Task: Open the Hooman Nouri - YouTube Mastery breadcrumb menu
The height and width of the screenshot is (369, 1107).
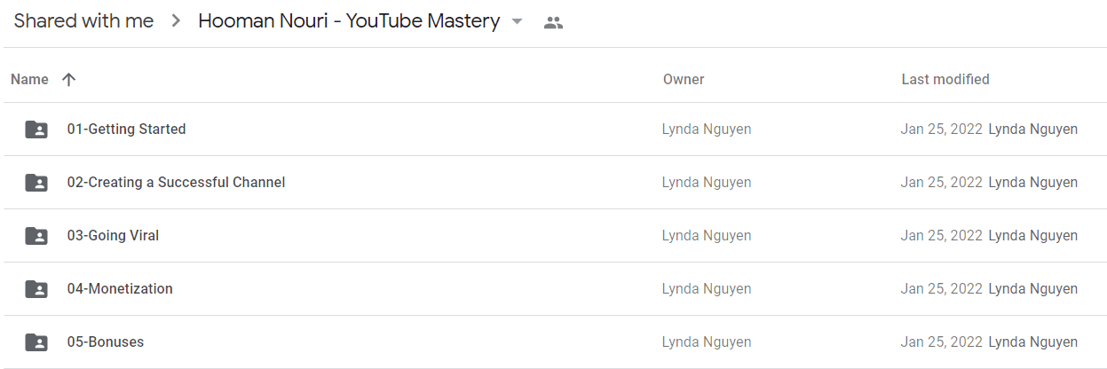Action: pos(349,21)
